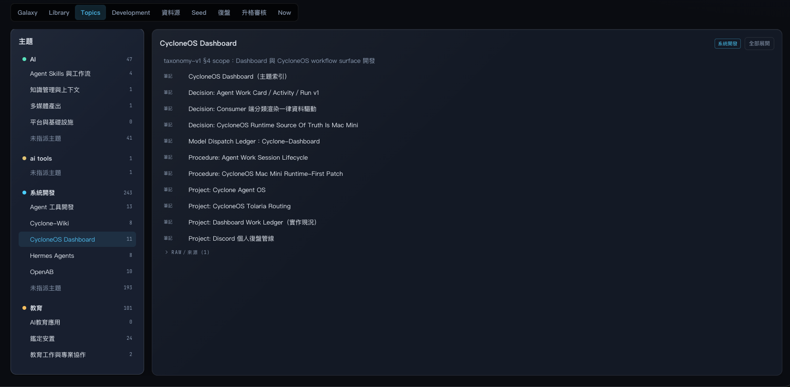Open the 復盤 tab
This screenshot has height=387, width=790.
(224, 12)
